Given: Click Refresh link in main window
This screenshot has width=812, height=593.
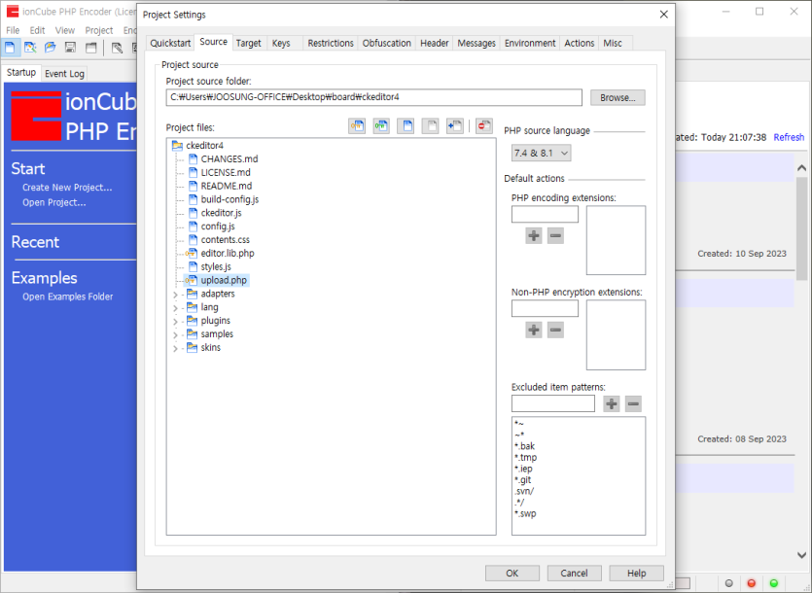Looking at the screenshot, I should click(x=789, y=137).
